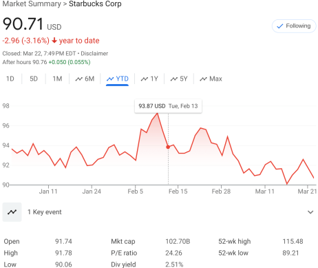The height and width of the screenshot is (268, 318).
Task: Click the Low value 90.06
Action: (x=63, y=265)
